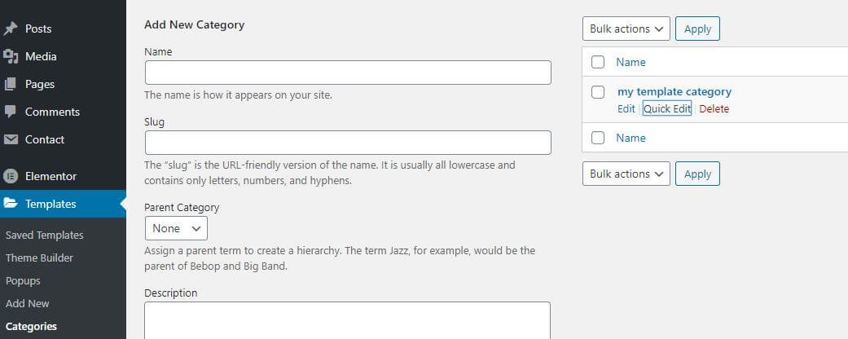Click the top Apply button
This screenshot has width=848, height=339.
click(x=697, y=29)
